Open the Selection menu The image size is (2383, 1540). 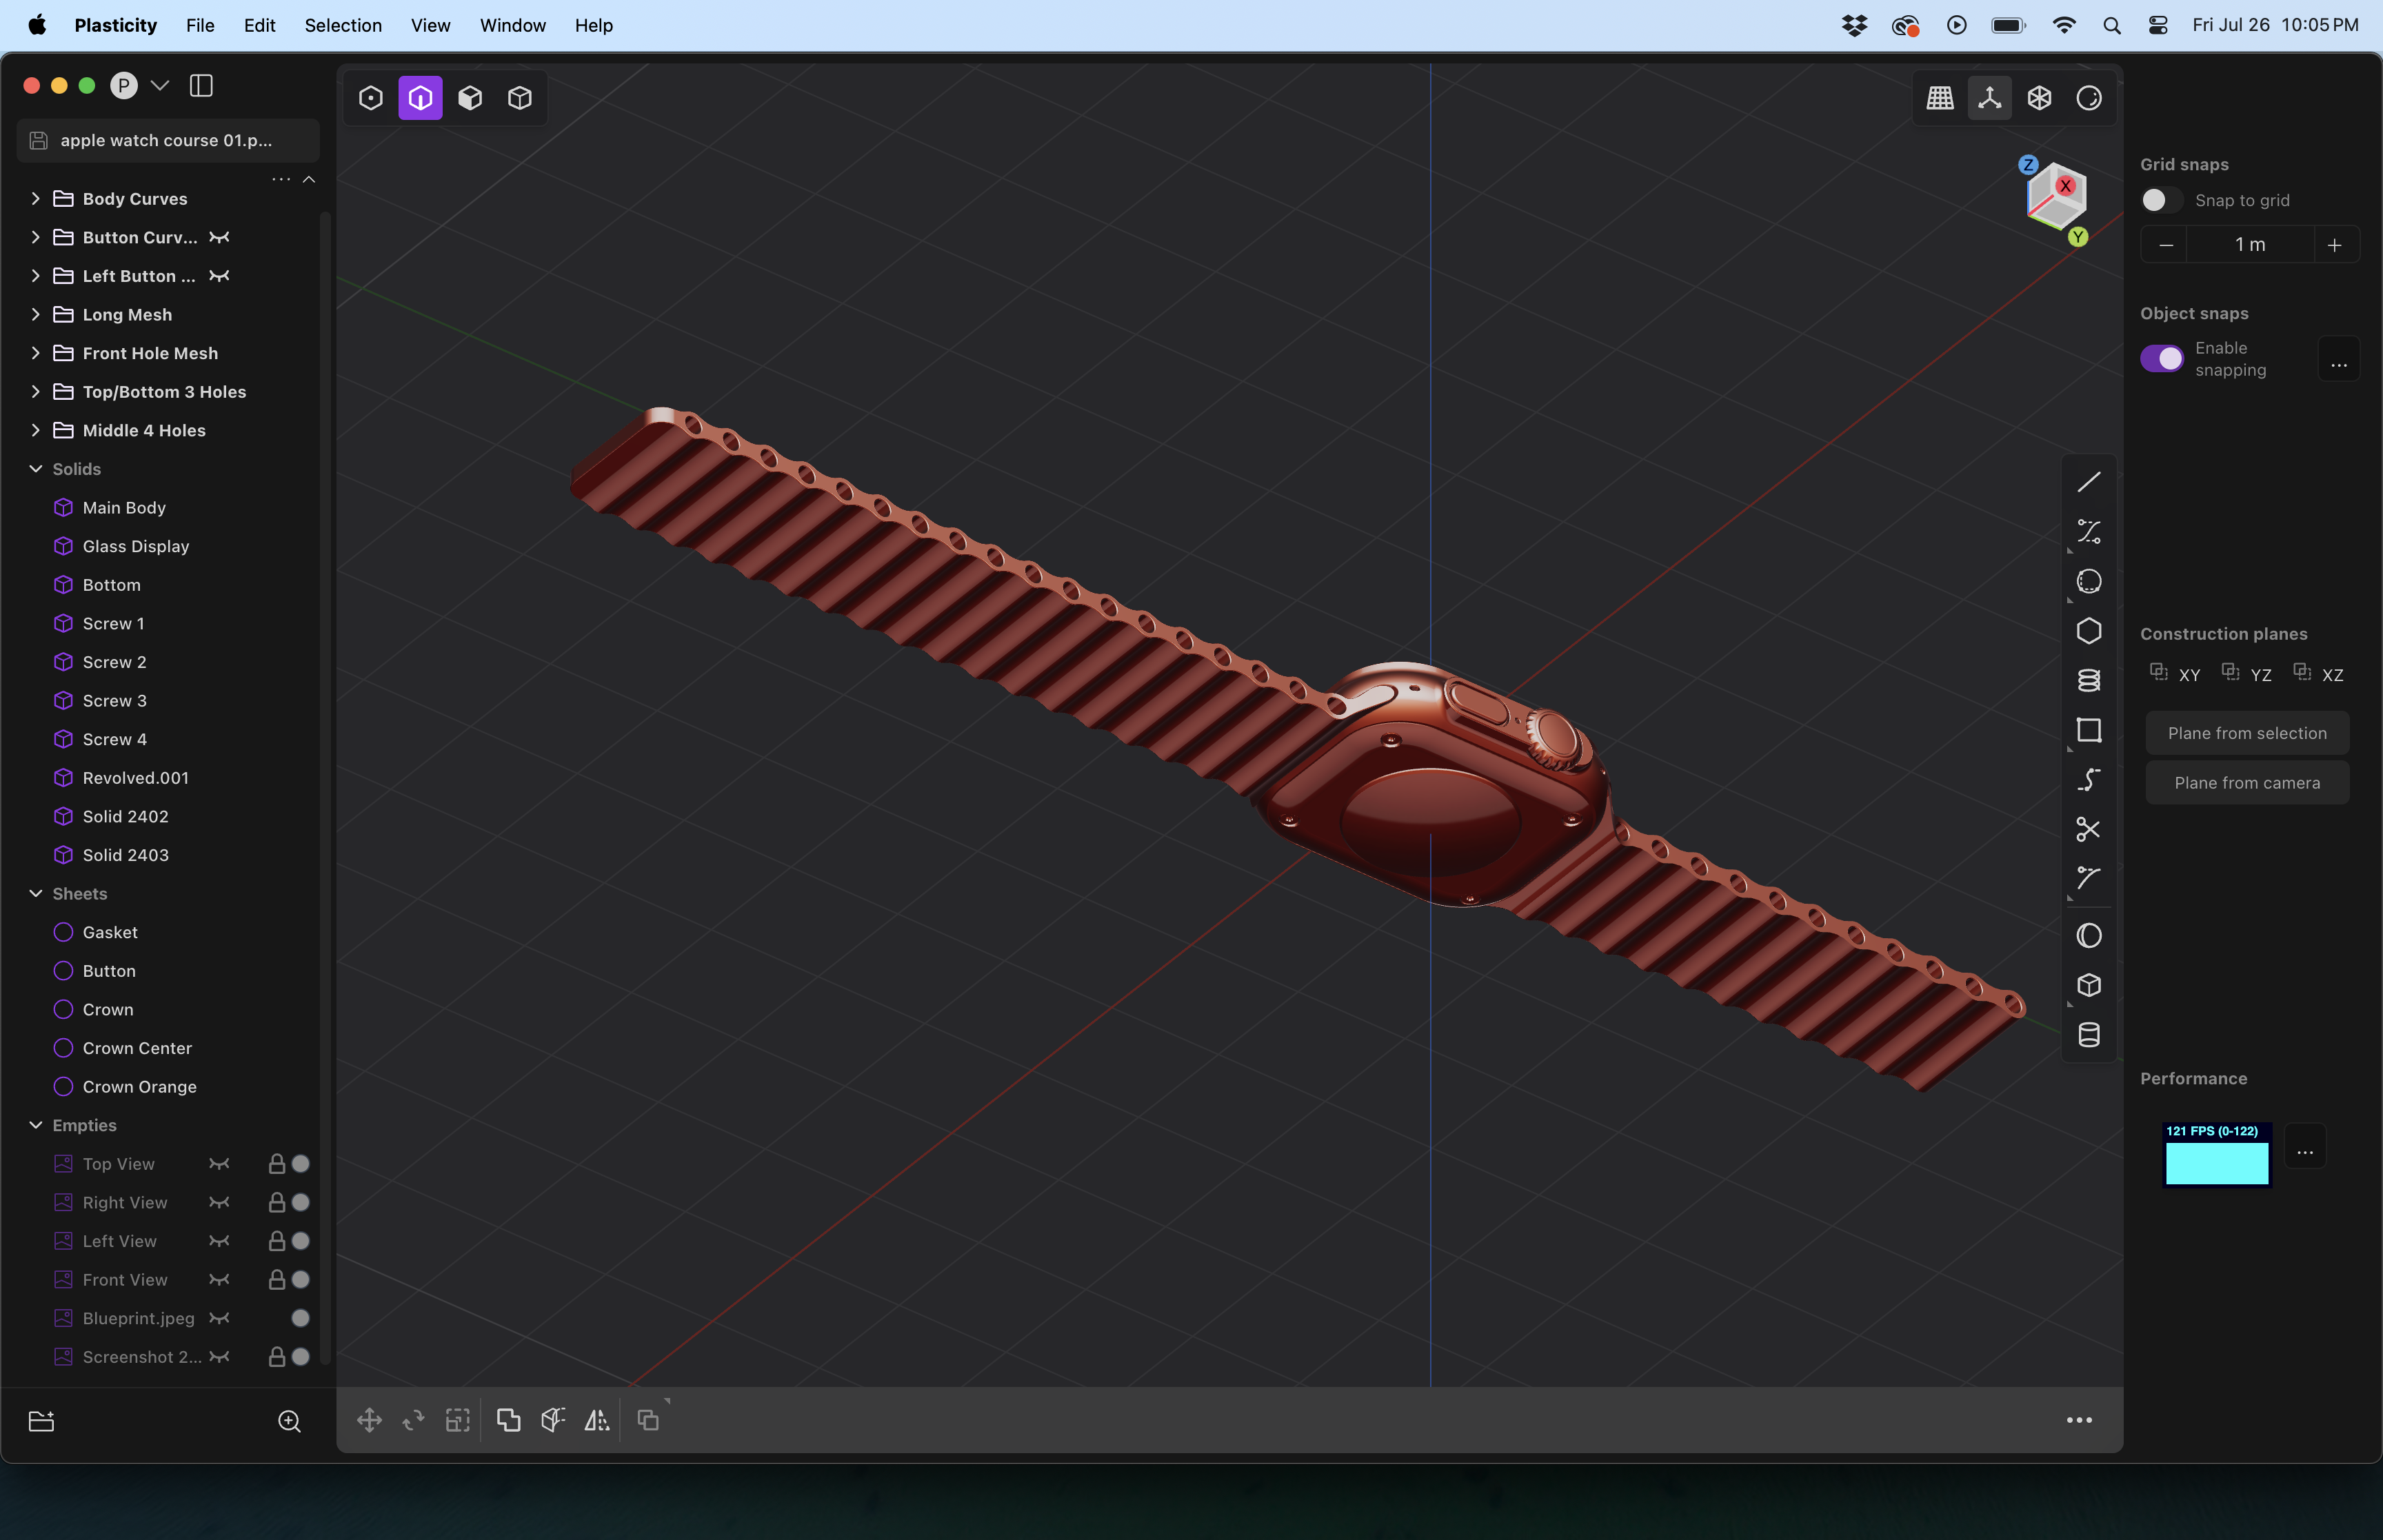click(x=343, y=25)
